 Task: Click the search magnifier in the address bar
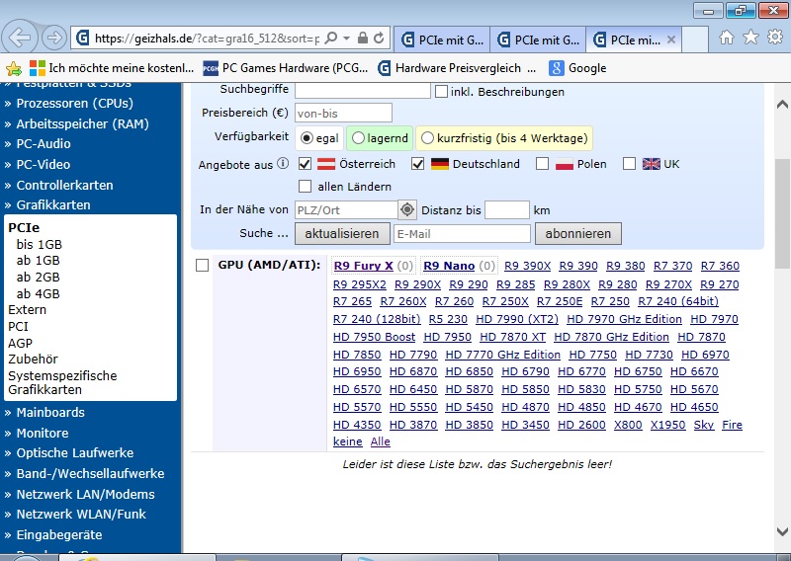[x=331, y=39]
